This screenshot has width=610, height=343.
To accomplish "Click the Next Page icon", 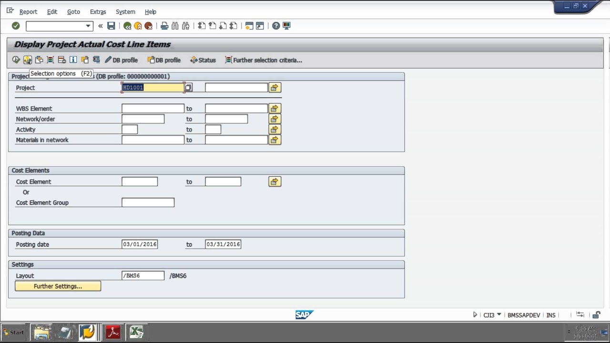I will [223, 26].
